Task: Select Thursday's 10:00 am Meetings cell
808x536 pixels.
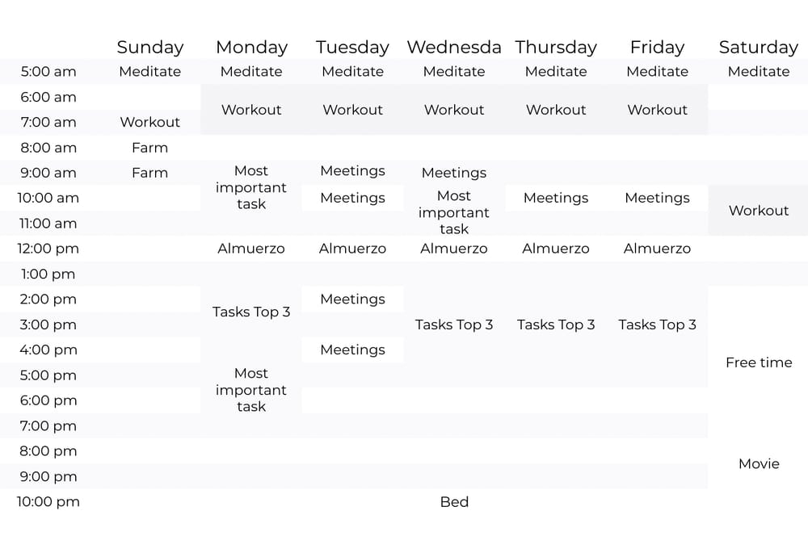Action: pos(556,199)
